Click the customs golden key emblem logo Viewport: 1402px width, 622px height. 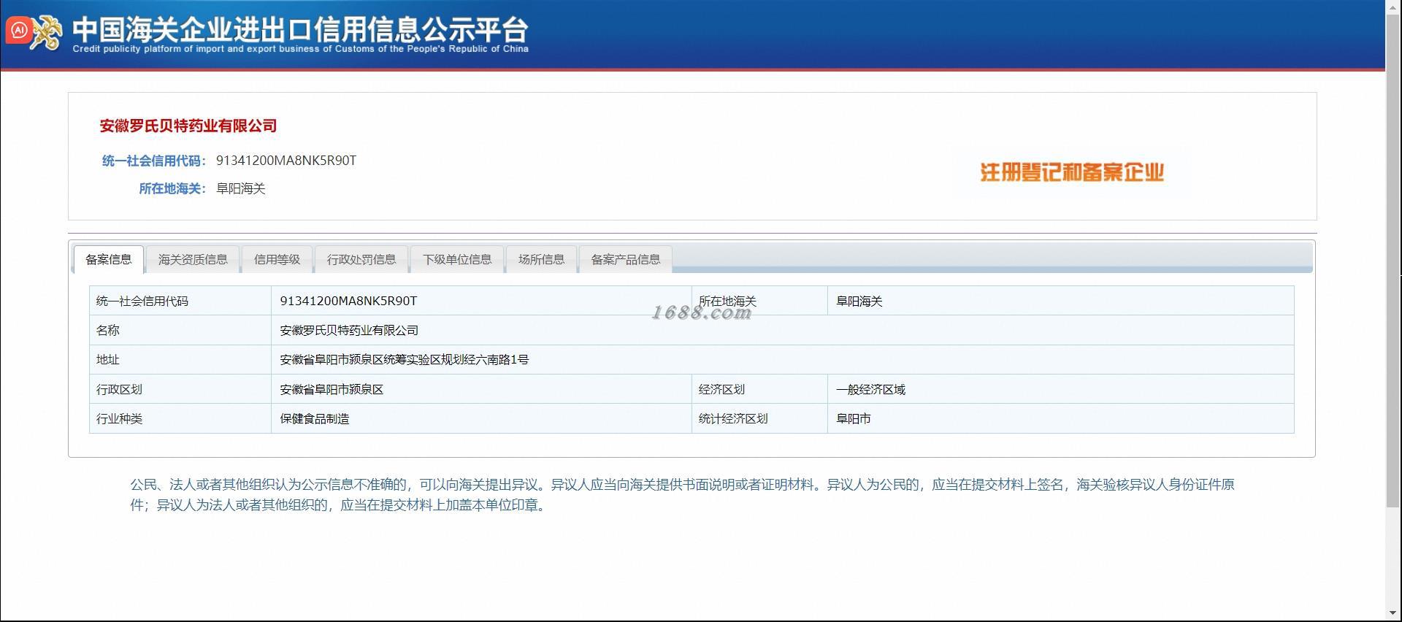coord(48,33)
